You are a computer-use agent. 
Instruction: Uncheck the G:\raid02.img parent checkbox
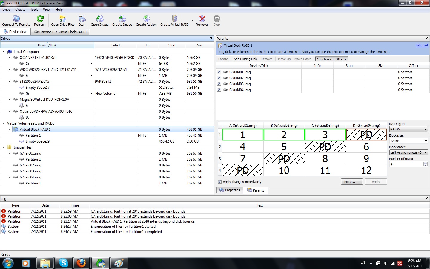tap(219, 78)
